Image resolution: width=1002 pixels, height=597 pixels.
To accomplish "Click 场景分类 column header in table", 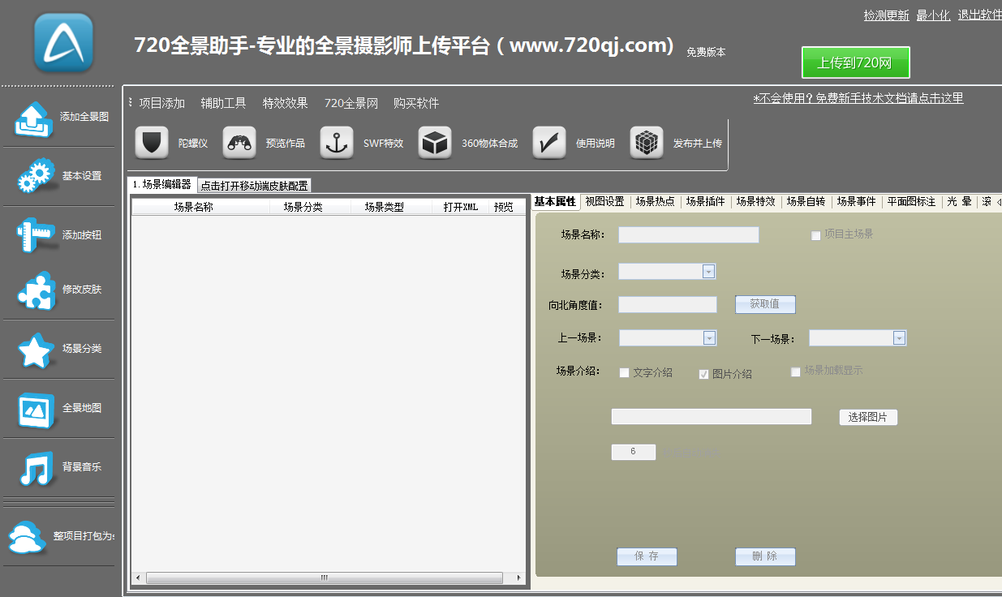I will pyautogui.click(x=311, y=207).
